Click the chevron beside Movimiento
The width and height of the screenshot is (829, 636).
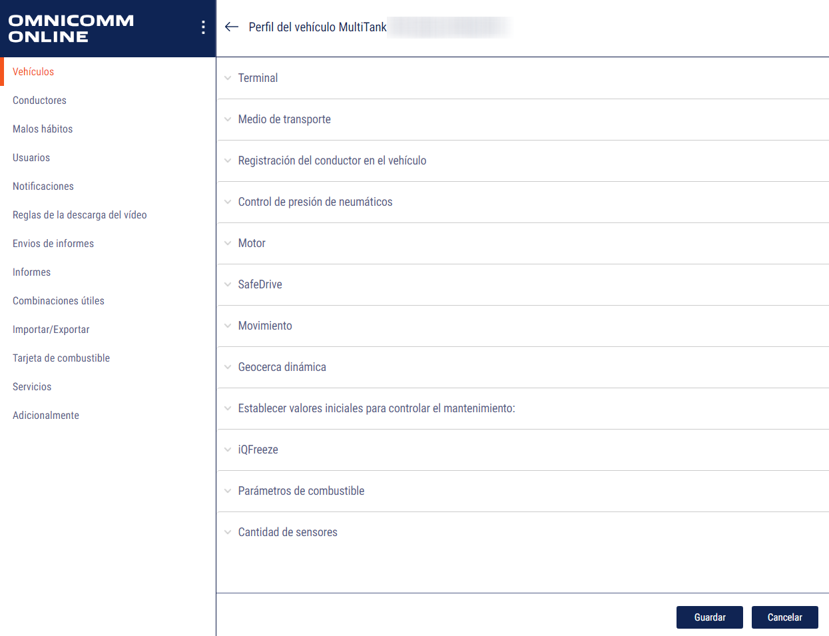(228, 326)
